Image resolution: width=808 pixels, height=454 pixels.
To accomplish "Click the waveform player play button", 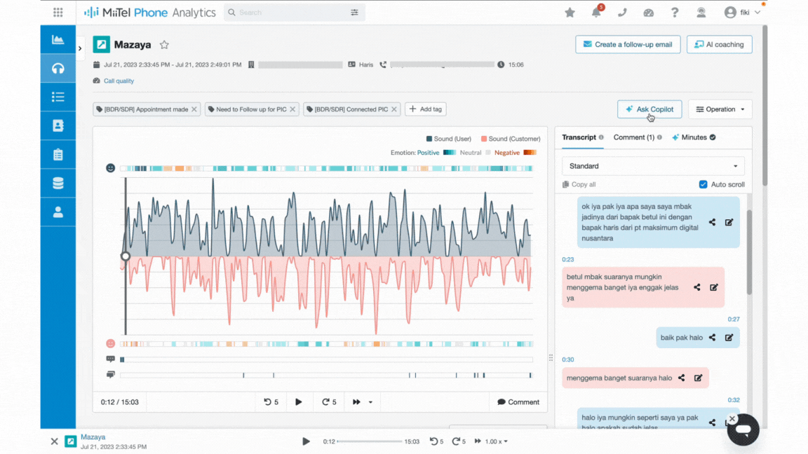I will pyautogui.click(x=299, y=402).
